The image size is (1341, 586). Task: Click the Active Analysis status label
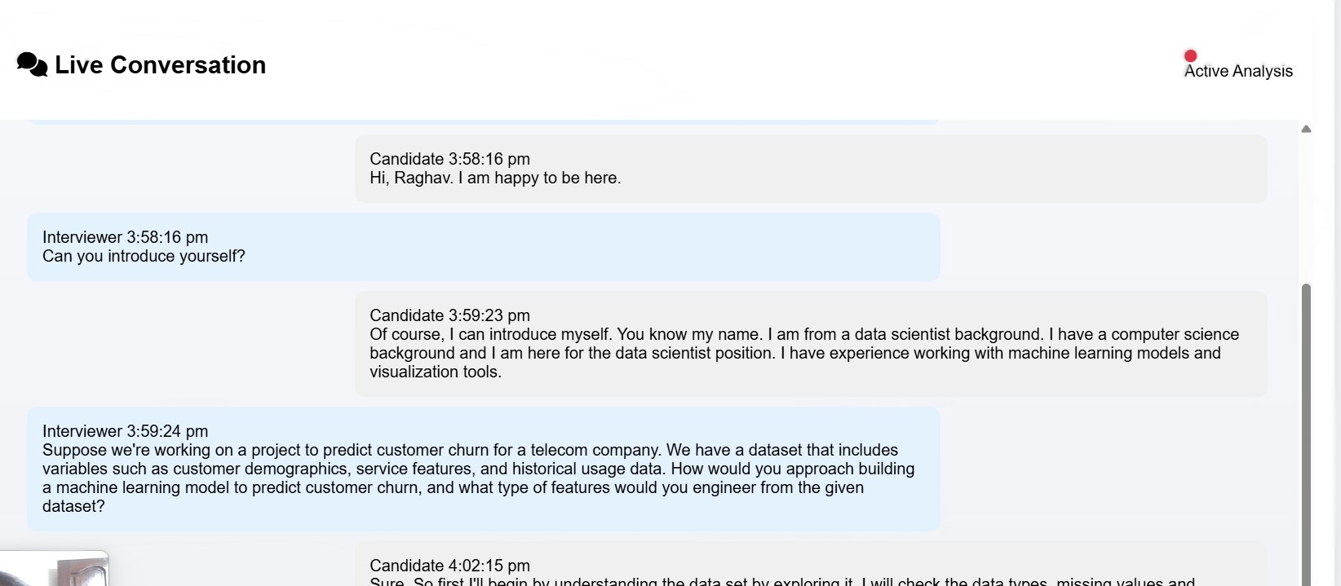click(x=1238, y=71)
